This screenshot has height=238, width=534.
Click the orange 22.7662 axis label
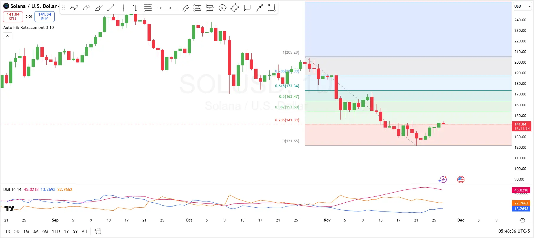point(521,203)
